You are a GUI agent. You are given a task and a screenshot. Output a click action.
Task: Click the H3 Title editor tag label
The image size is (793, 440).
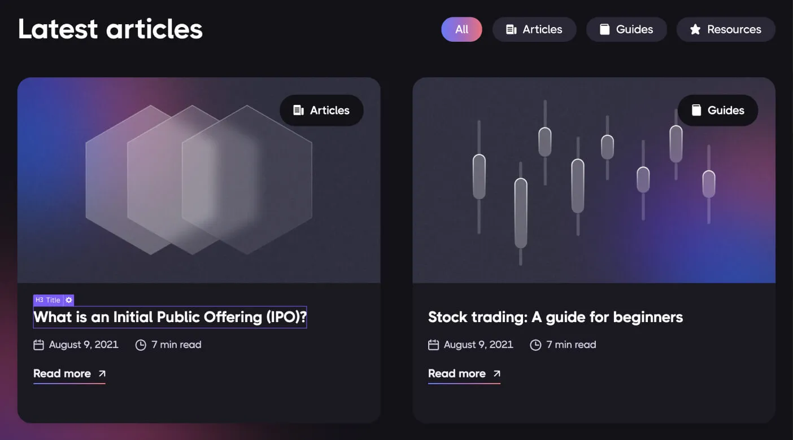(49, 300)
